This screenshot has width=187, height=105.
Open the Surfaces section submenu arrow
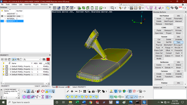tap(168, 62)
